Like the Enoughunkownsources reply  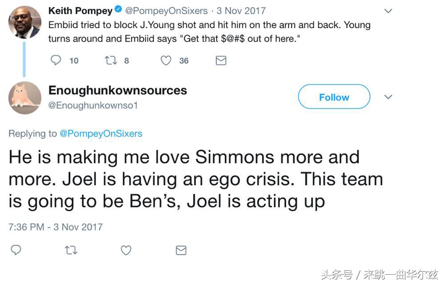tap(126, 250)
